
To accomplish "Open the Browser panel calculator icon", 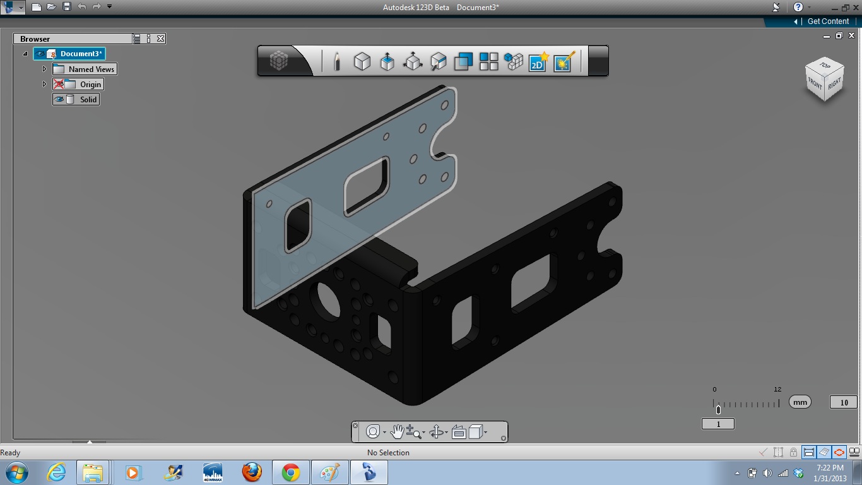I will point(137,39).
